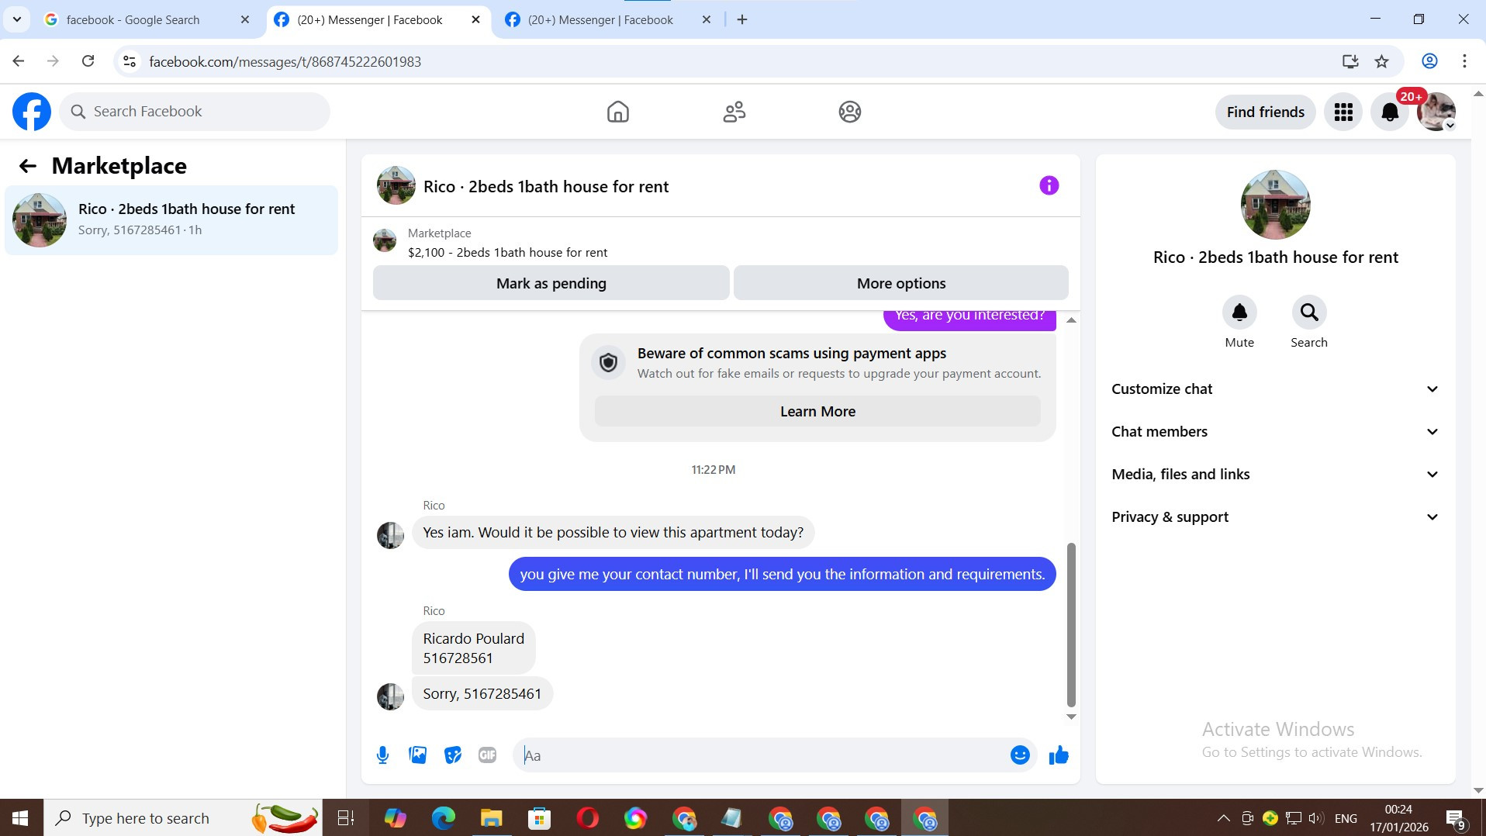1486x836 pixels.
Task: Go back to the previous page
Action: (19, 61)
